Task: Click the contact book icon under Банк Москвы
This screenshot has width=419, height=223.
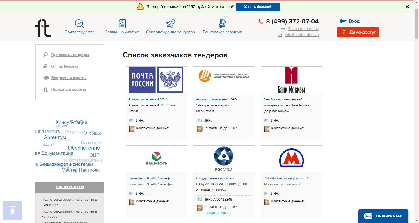Action: [267, 129]
